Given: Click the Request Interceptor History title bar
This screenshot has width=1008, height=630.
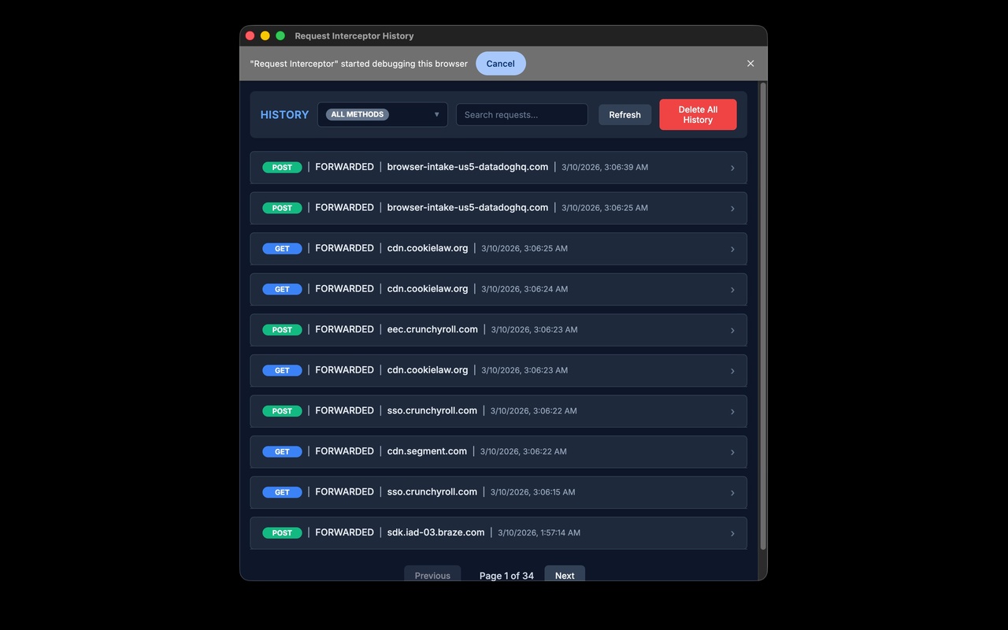Looking at the screenshot, I should (354, 35).
